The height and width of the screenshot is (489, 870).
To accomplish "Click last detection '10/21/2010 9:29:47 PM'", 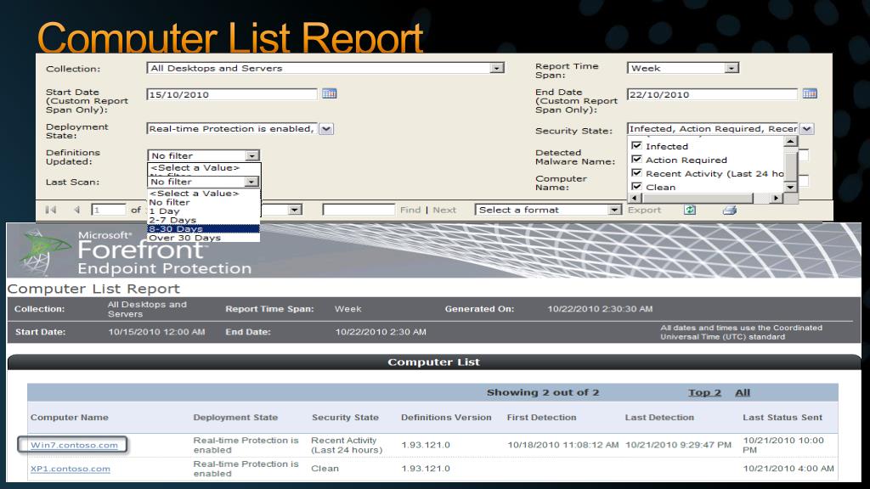I will point(678,445).
